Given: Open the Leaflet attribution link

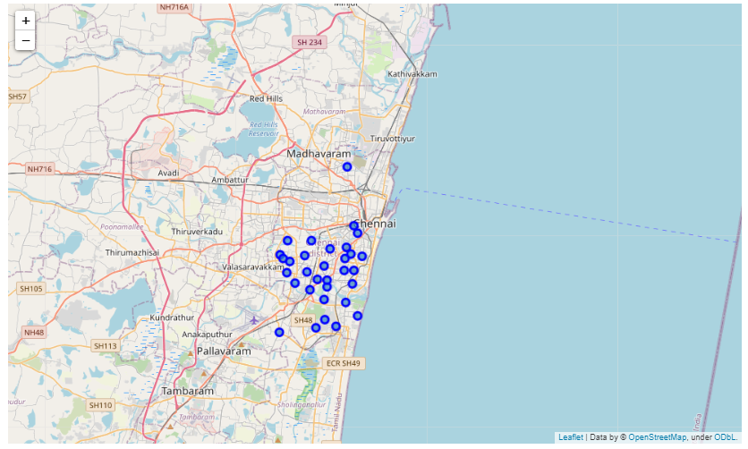Looking at the screenshot, I should [571, 437].
